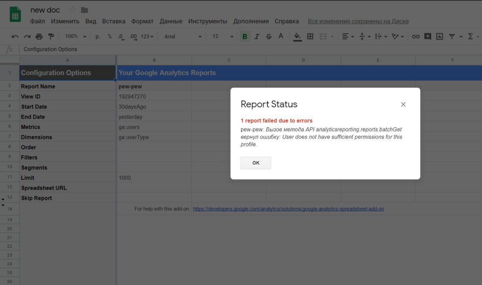Open the 100% zoom dropdown
This screenshot has height=285, width=482.
click(76, 37)
